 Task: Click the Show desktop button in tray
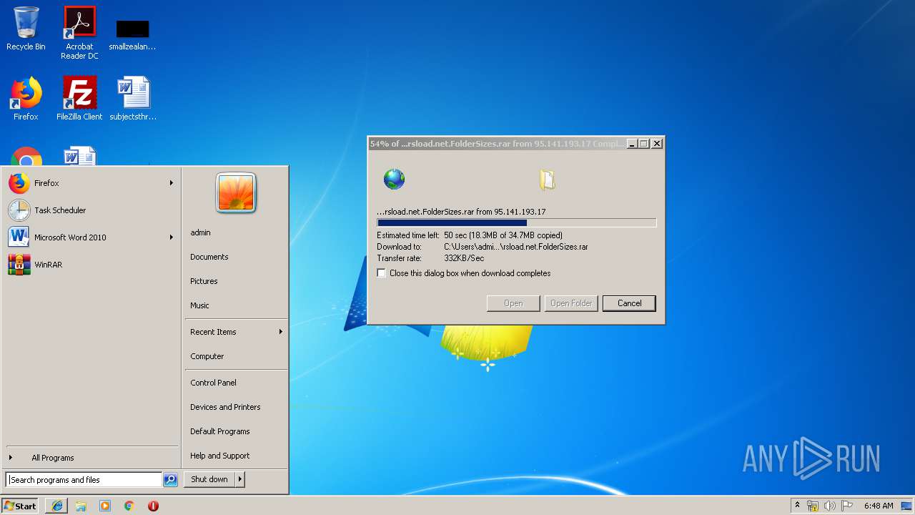pyautogui.click(x=907, y=506)
